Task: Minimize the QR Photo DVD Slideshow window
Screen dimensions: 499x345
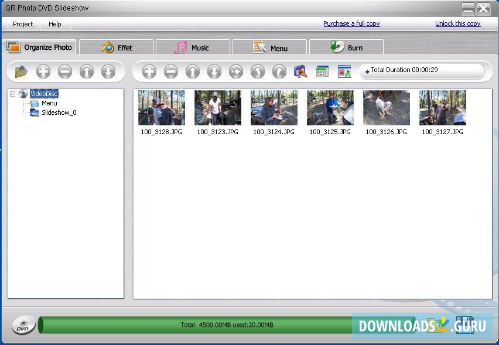Action: 469,9
